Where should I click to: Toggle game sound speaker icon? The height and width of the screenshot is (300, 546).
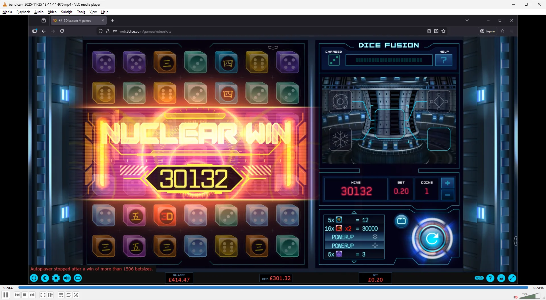[x=67, y=278]
